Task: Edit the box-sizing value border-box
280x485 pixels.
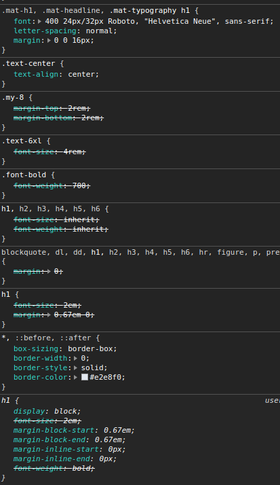Action: (90, 349)
